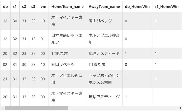182x111 pixels.
Task: Select the db column header
Action: pos(5,7)
